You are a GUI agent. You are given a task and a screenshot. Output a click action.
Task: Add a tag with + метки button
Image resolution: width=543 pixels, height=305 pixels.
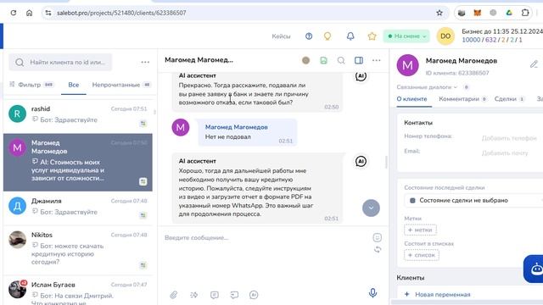click(420, 230)
